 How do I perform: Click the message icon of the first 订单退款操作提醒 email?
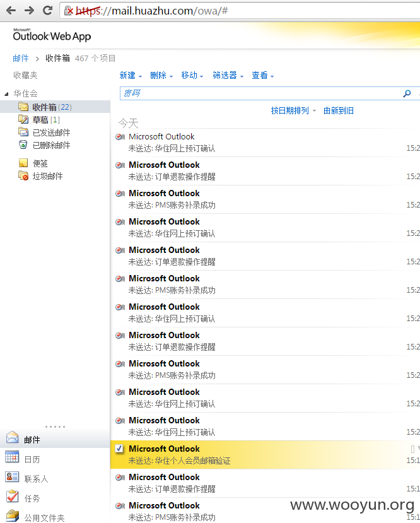pyautogui.click(x=120, y=165)
